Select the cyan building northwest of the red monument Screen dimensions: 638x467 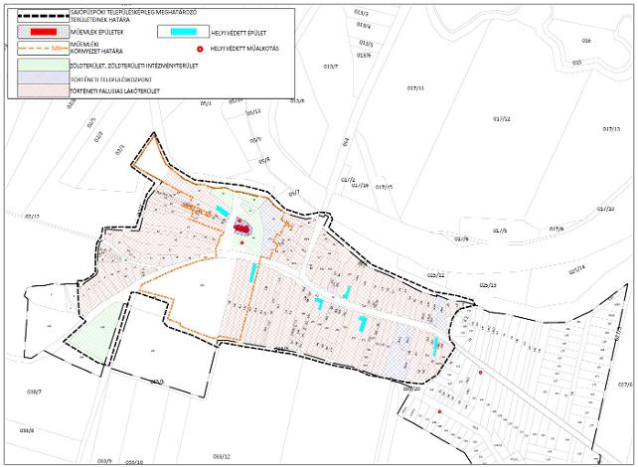[221, 212]
